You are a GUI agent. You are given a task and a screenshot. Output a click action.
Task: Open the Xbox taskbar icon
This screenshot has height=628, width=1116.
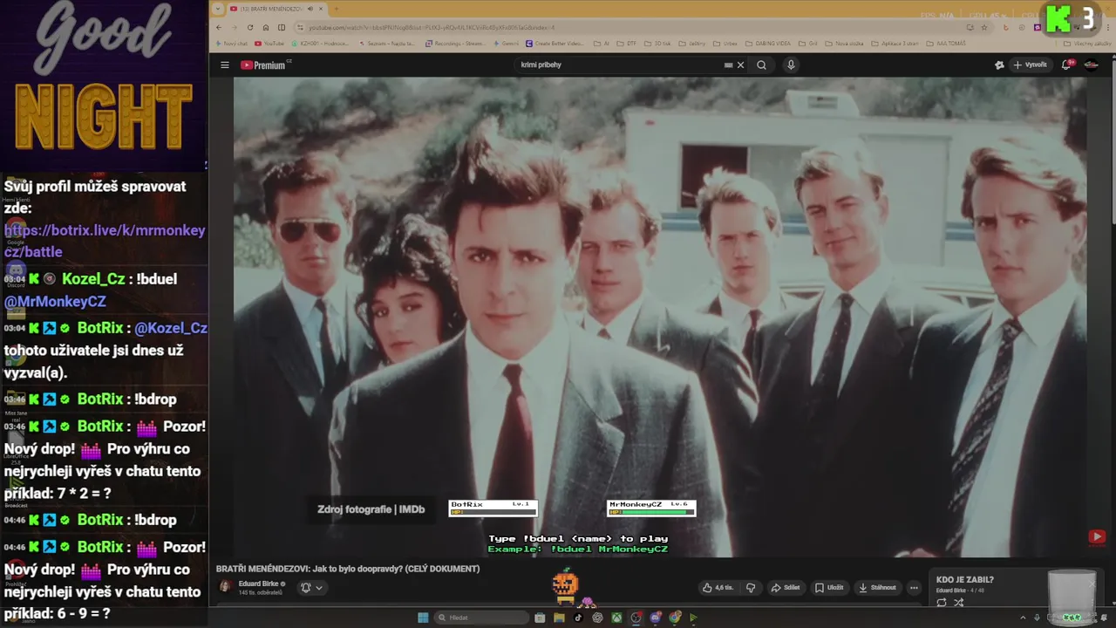tap(616, 618)
